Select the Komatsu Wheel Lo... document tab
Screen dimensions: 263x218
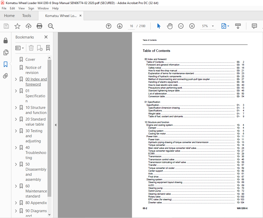(61, 16)
